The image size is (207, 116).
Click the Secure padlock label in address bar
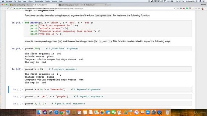point(17,8)
